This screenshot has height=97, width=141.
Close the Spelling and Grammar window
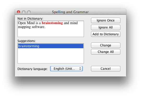[x=19, y=12]
